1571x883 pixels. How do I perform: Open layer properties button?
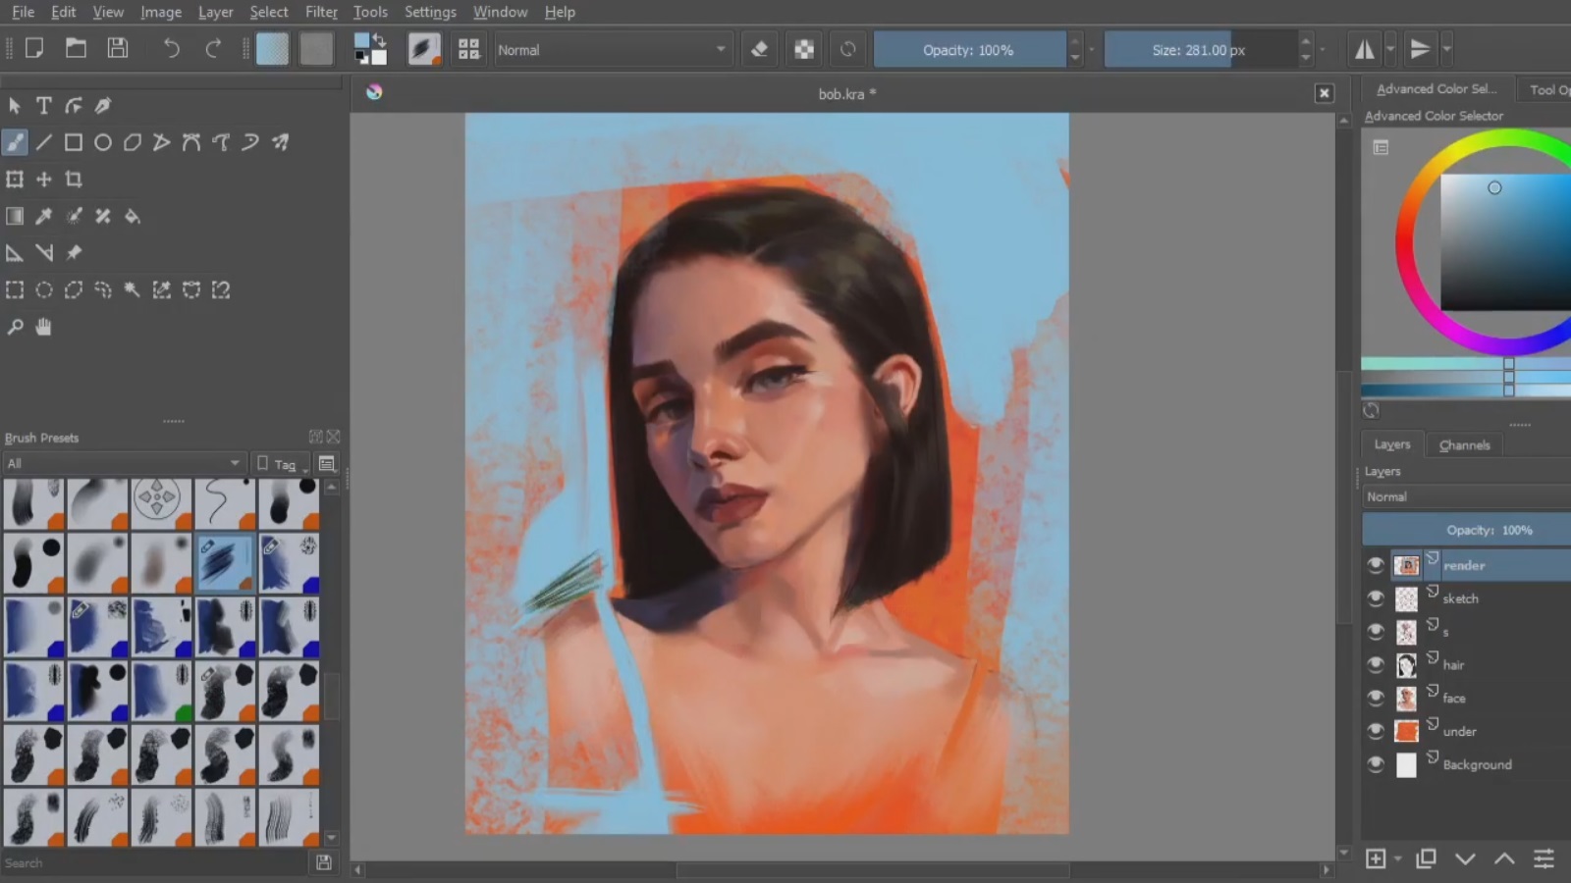pyautogui.click(x=1544, y=859)
